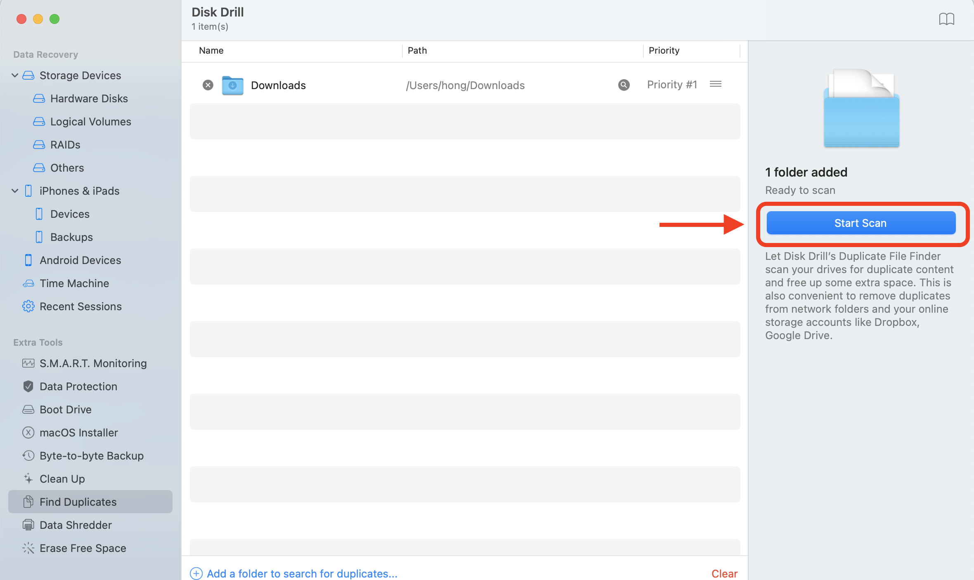Click the reorder handle beside Priority #1

pos(716,84)
